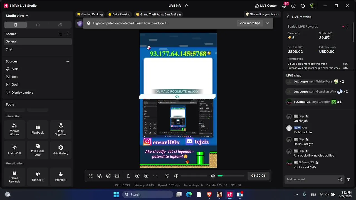Open the Fan Club tool
356x200 pixels.
38,177
